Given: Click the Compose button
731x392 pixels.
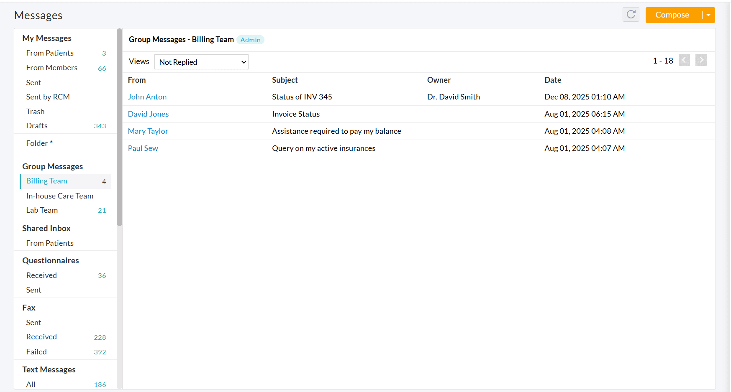Looking at the screenshot, I should (672, 15).
